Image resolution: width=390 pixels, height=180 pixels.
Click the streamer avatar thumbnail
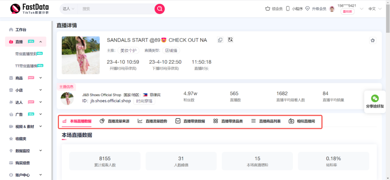67,98
